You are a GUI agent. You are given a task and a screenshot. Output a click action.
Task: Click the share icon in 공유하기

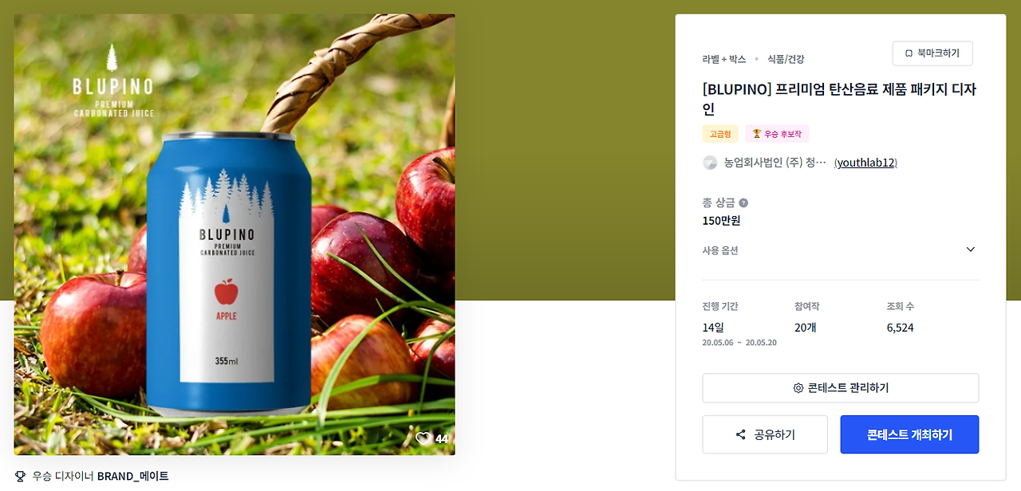pos(741,434)
